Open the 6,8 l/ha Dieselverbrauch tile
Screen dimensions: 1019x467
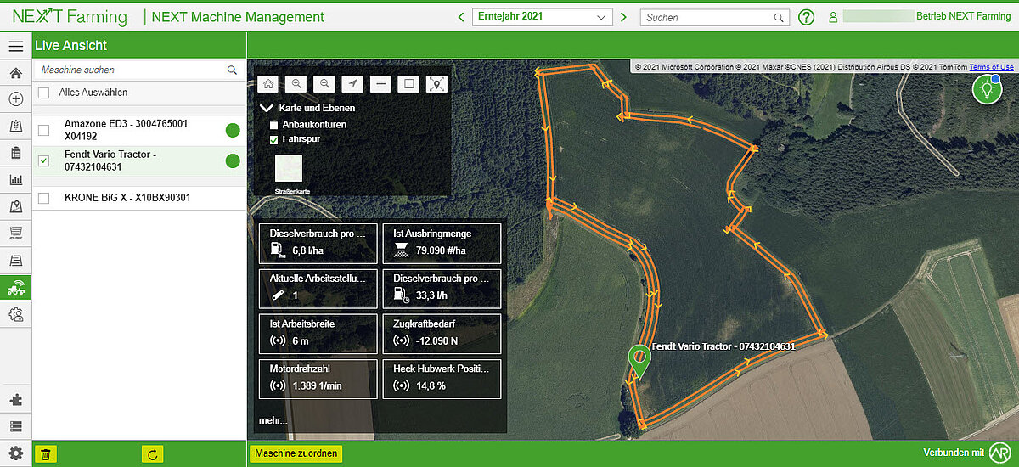[318, 243]
